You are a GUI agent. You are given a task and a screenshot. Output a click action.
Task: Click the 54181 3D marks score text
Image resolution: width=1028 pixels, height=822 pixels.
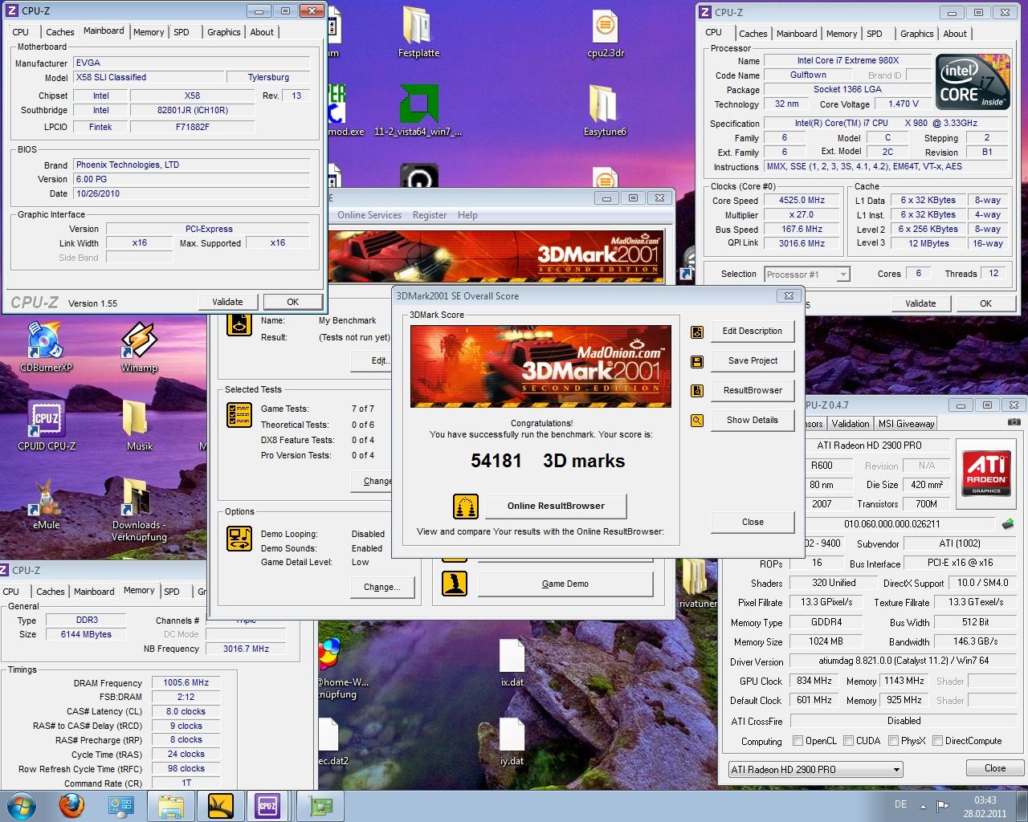[x=548, y=461]
